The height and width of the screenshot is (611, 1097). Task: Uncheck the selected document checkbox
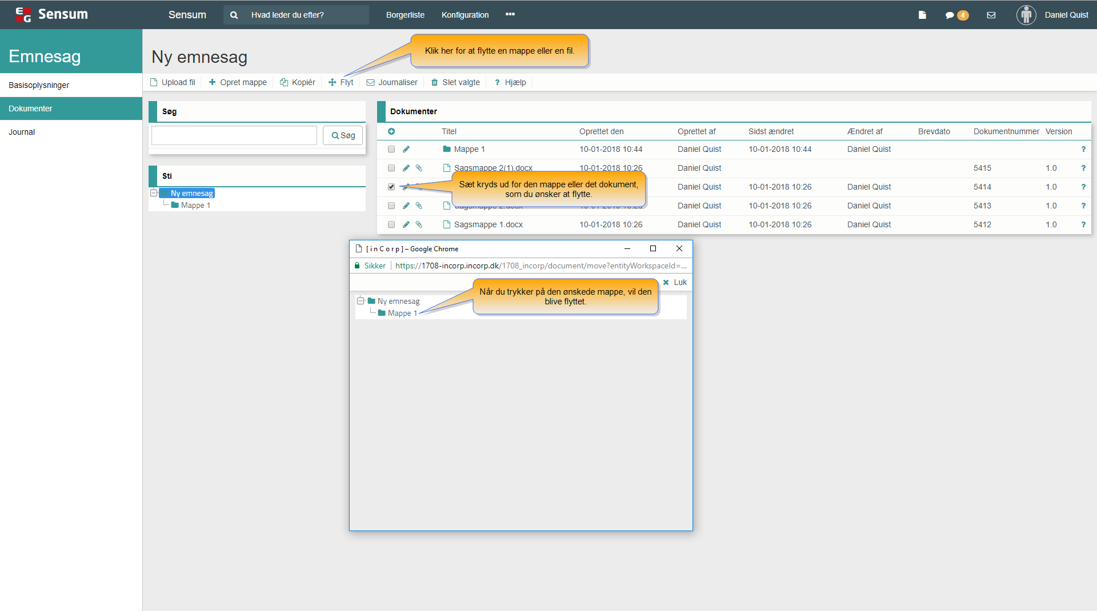coord(391,187)
